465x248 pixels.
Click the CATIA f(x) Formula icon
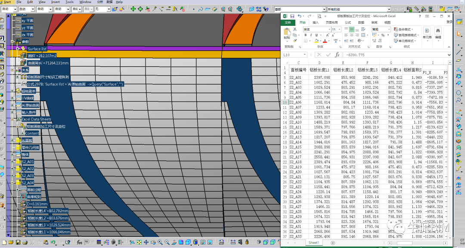(80, 242)
